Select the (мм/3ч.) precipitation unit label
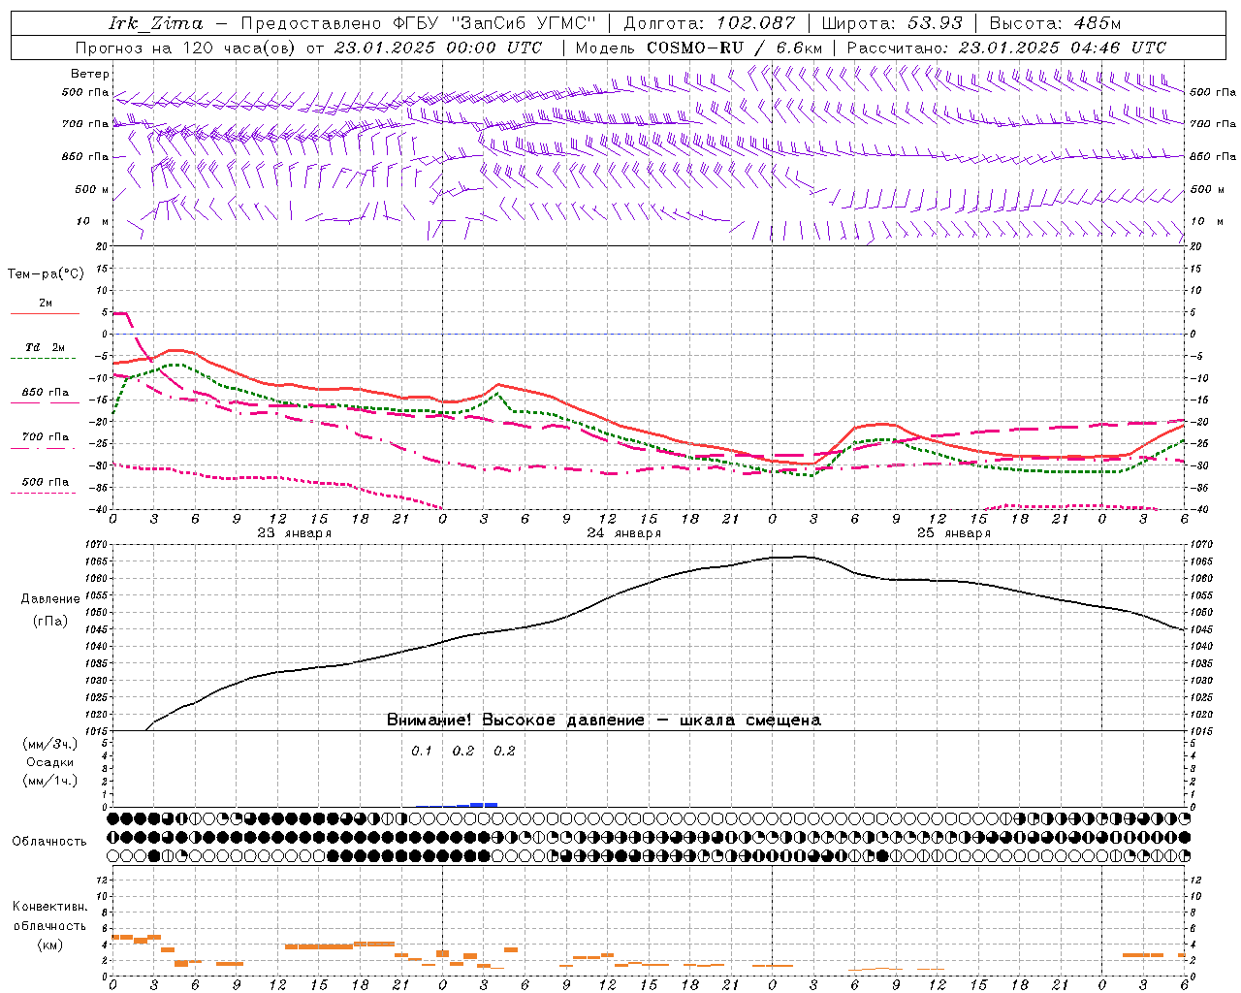 (x=49, y=744)
